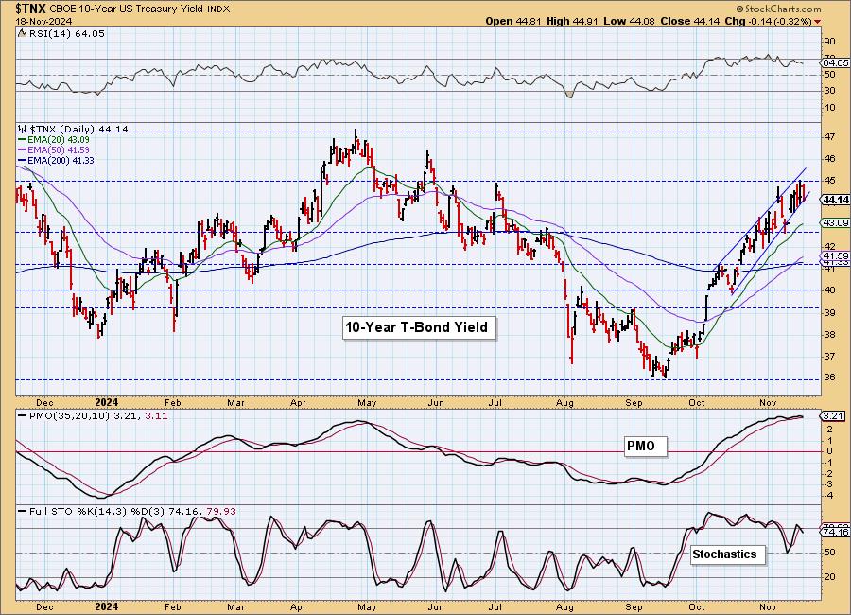Click the red down arrow beside change value

817,22
